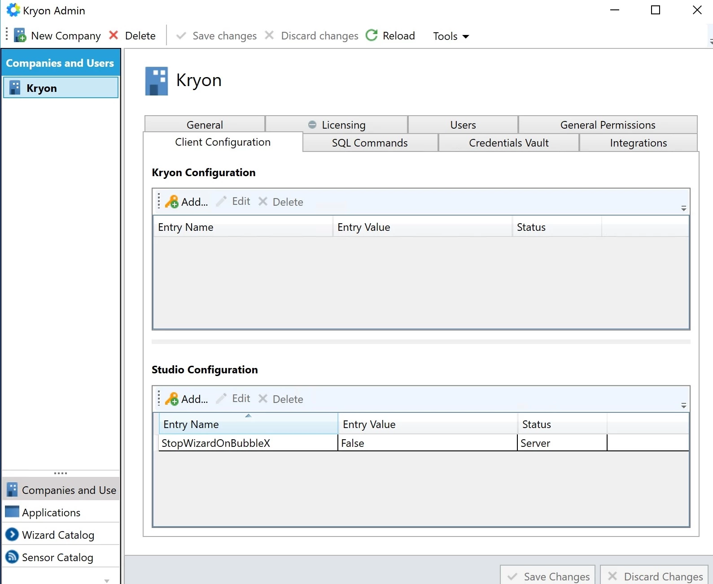Click the Kryon Configuration toolbar grip handle
713x584 pixels.
(159, 201)
